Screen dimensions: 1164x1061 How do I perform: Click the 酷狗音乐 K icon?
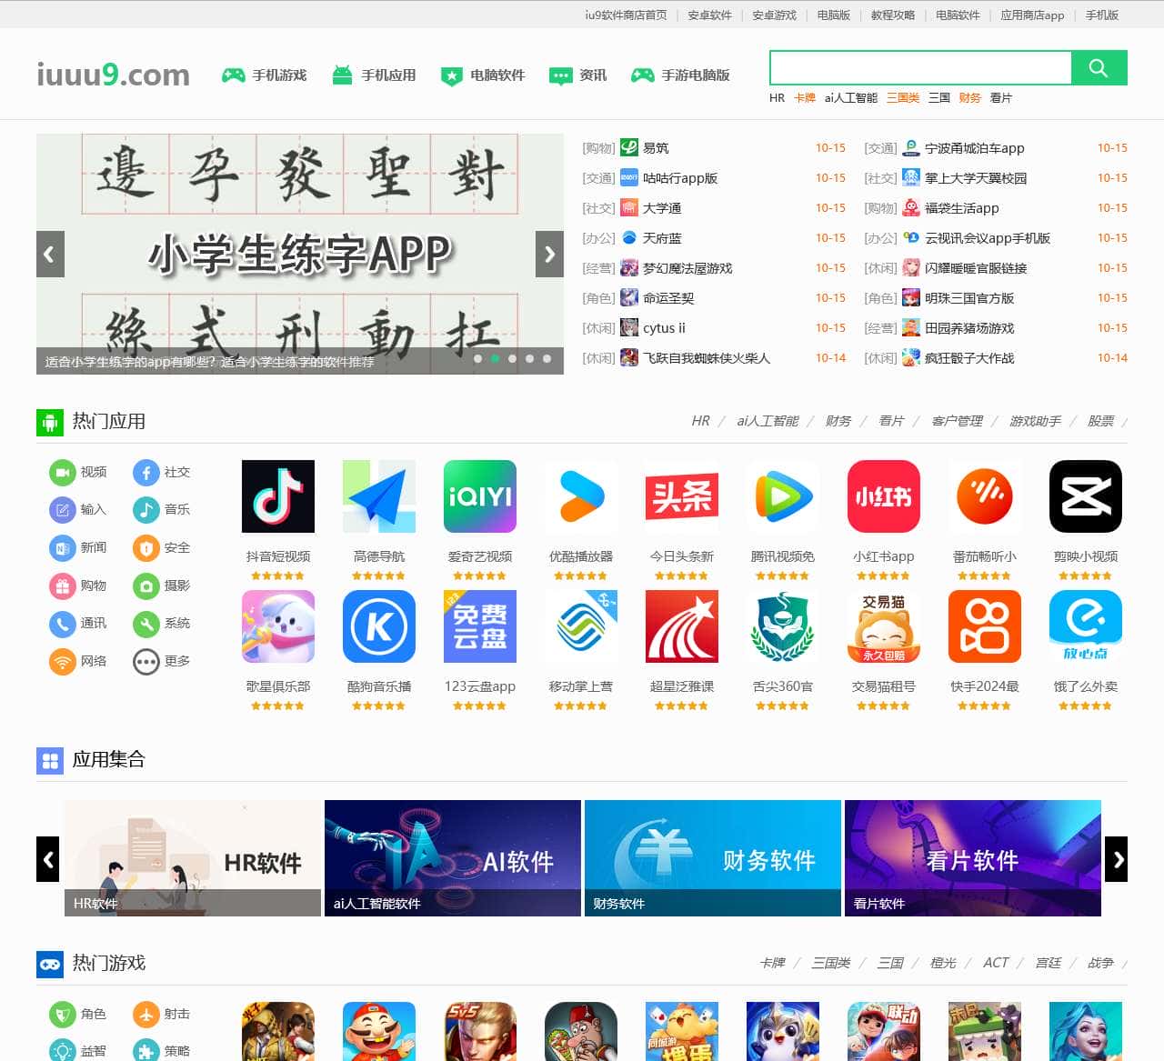tap(379, 626)
